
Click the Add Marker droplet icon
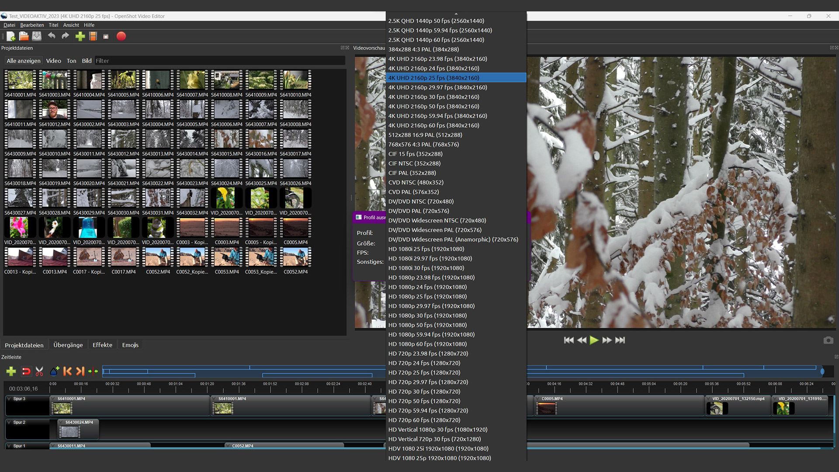point(54,371)
